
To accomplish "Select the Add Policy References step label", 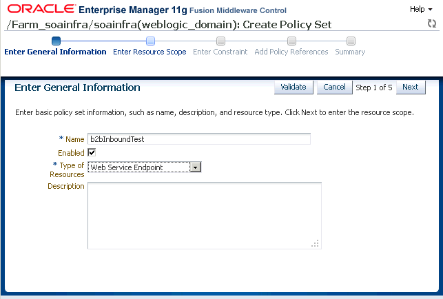I will (x=291, y=52).
